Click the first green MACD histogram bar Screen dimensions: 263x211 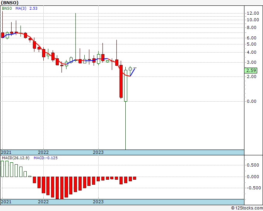point(2,169)
